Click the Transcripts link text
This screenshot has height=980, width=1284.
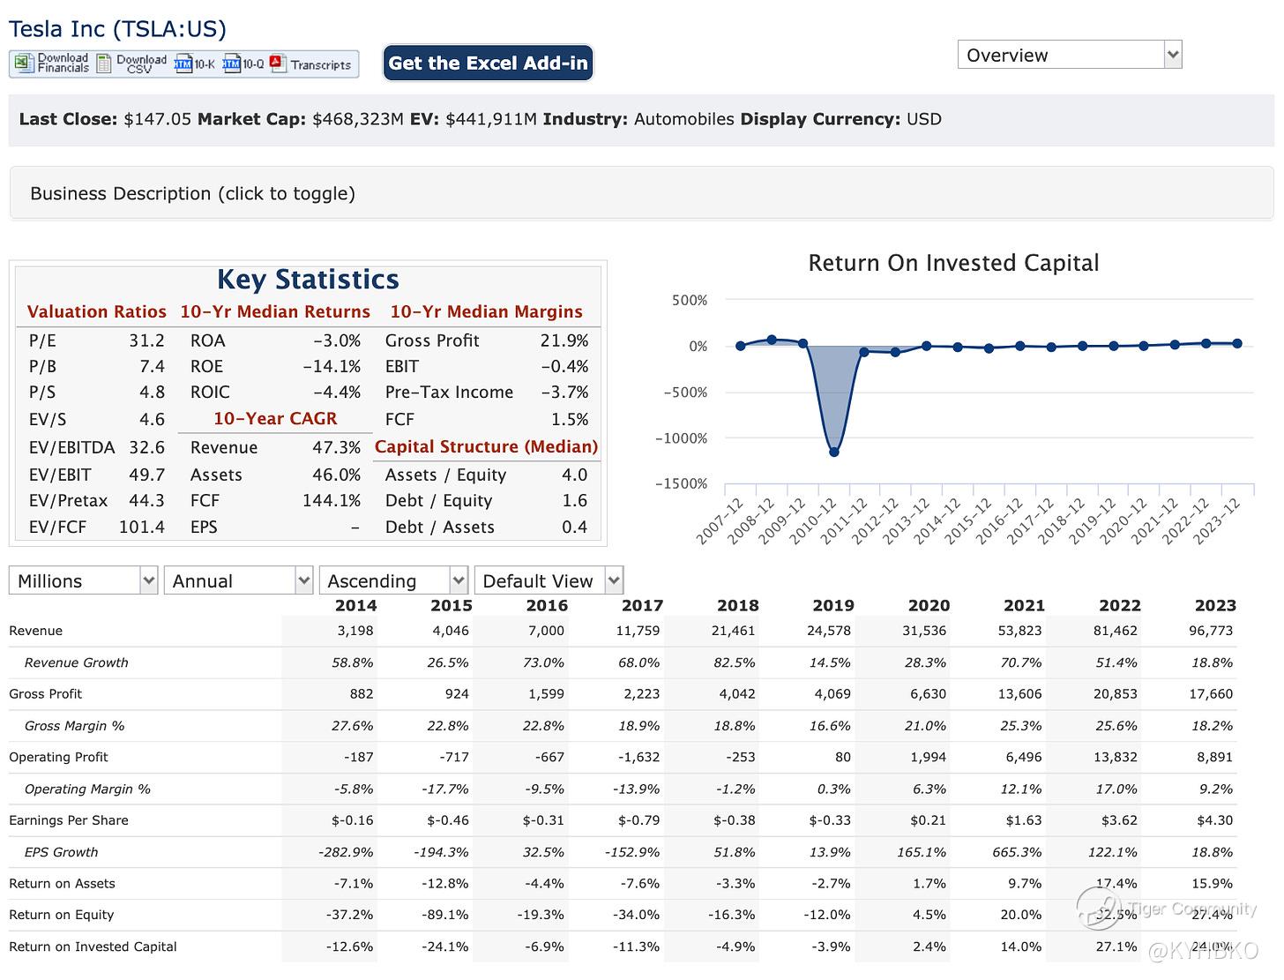point(321,64)
